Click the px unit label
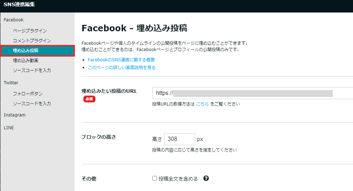The height and width of the screenshot is (191, 353). [200, 139]
